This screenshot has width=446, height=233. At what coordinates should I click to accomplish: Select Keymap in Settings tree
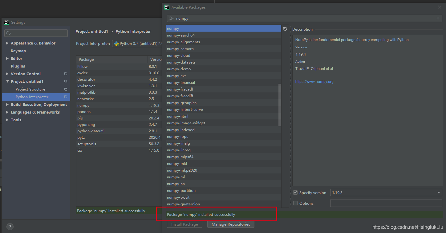(x=18, y=51)
